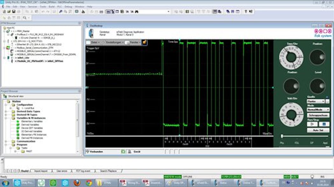Click the binoculars search icon in toolbar
Viewport: 334px width, 187px height.
point(137,12)
